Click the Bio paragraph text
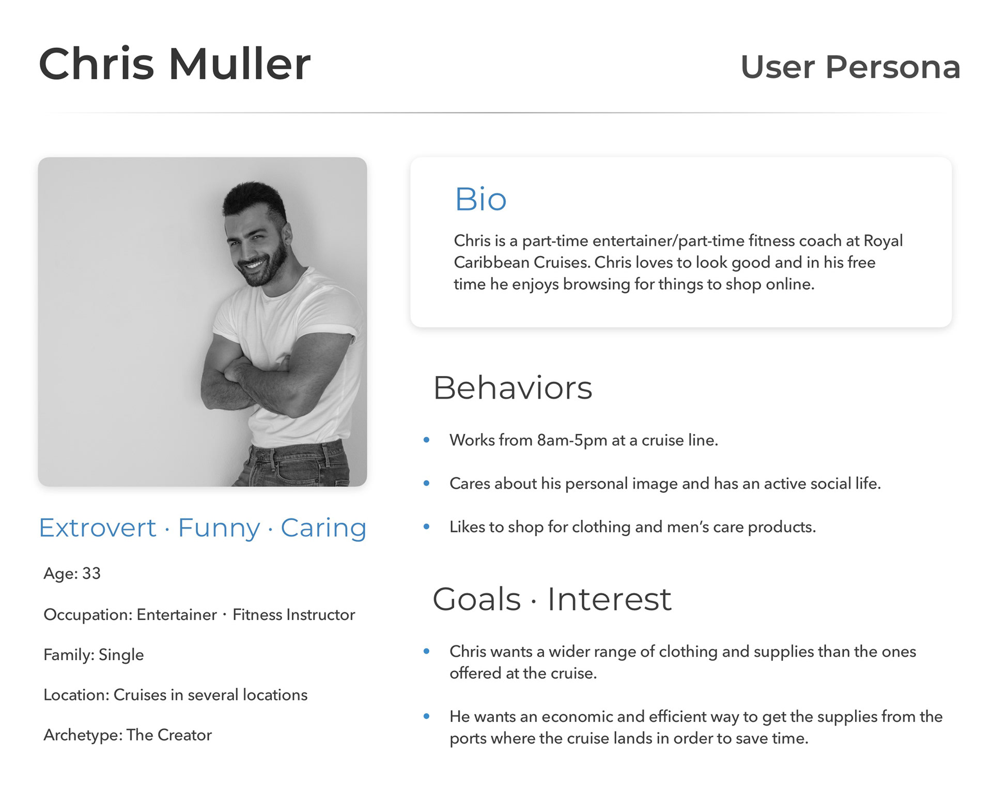The image size is (992, 801). point(678,262)
